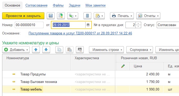This screenshot has width=179, height=96.
Task: Click Провести и закрыть button
Action: (x=23, y=16)
